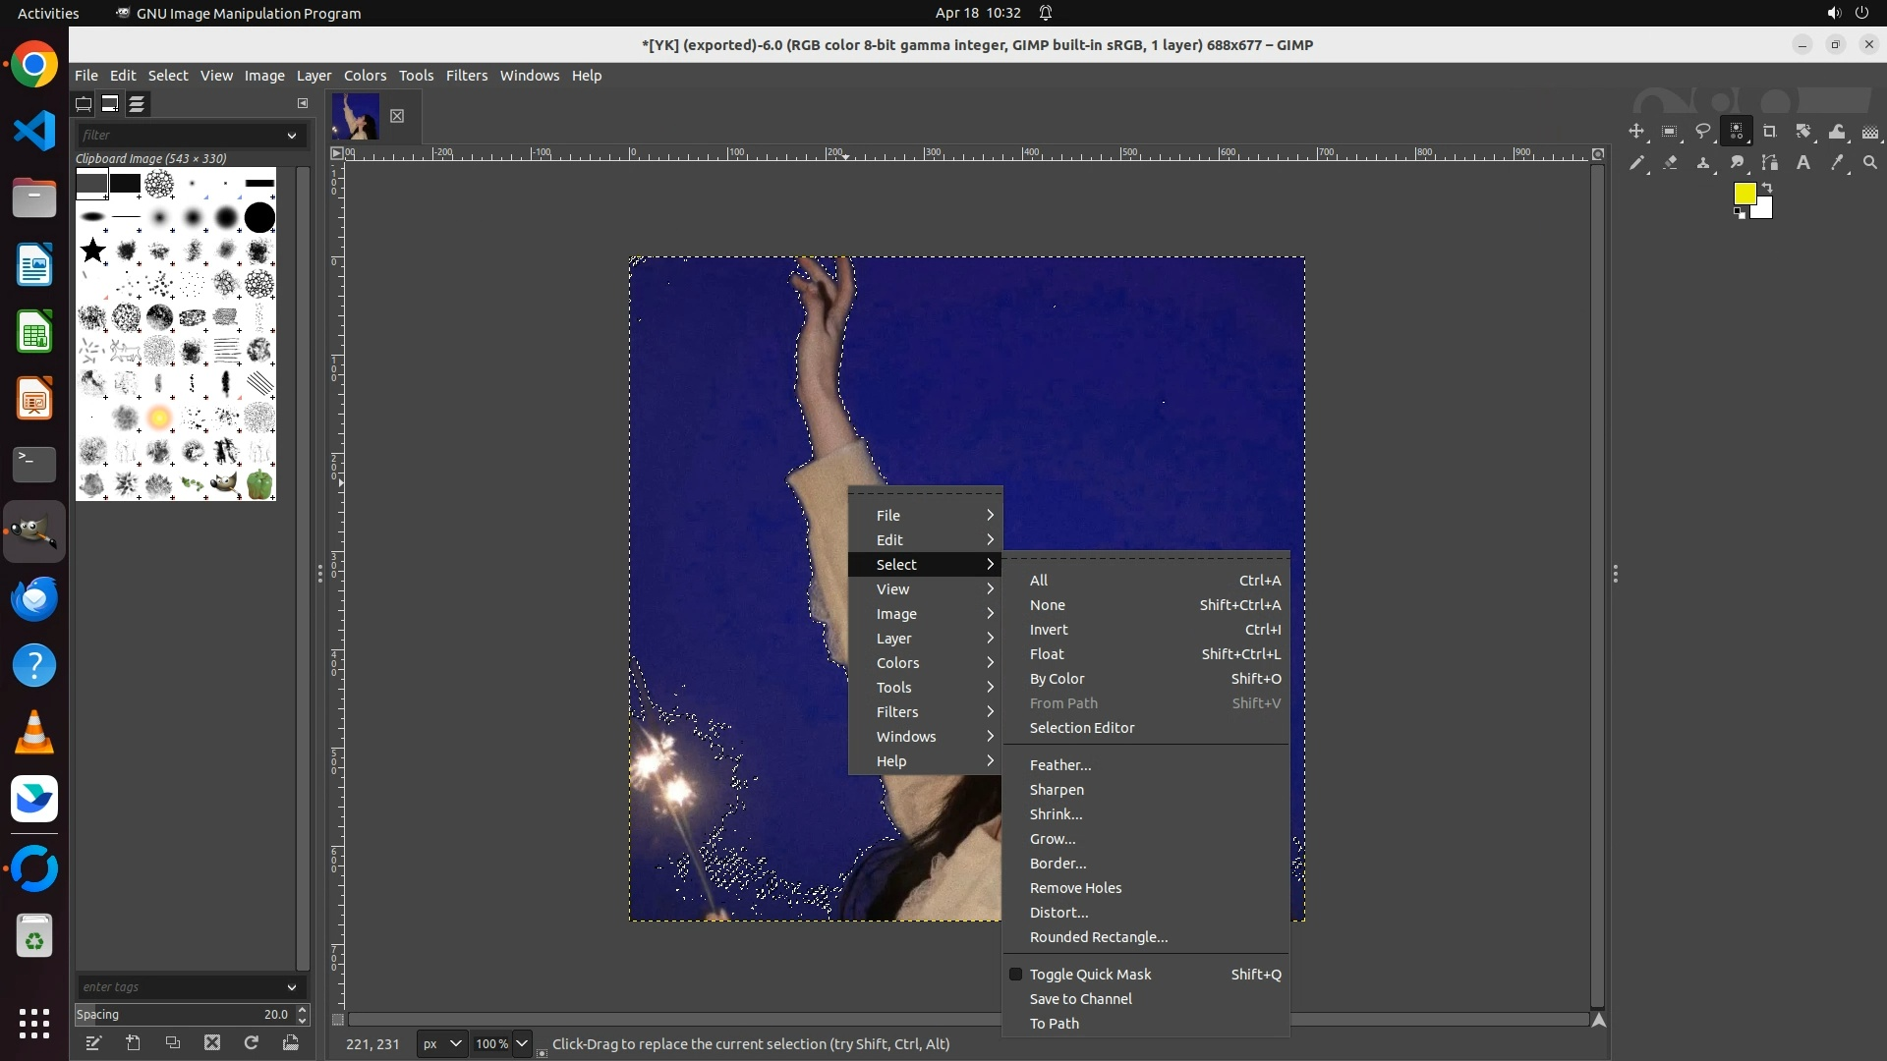Click Feather... in the Select submenu

coord(1060,765)
